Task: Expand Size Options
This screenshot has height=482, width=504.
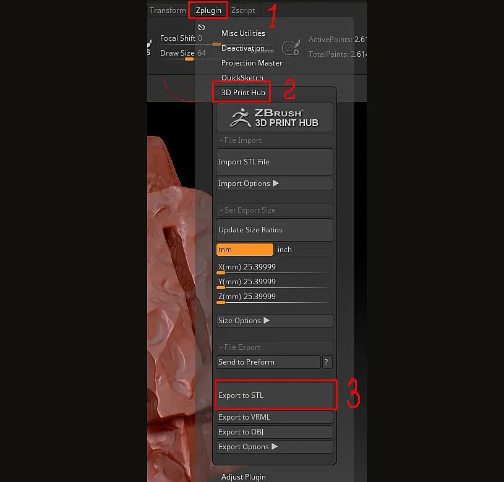Action: (x=274, y=321)
